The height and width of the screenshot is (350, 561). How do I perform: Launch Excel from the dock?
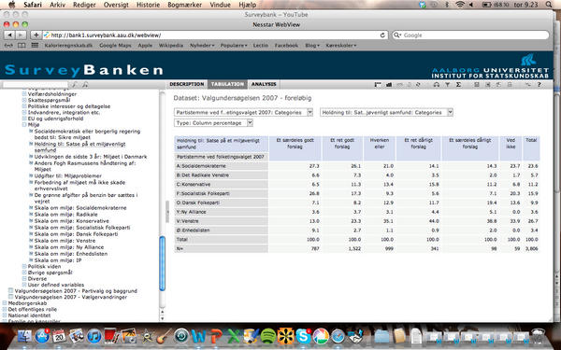click(x=234, y=336)
